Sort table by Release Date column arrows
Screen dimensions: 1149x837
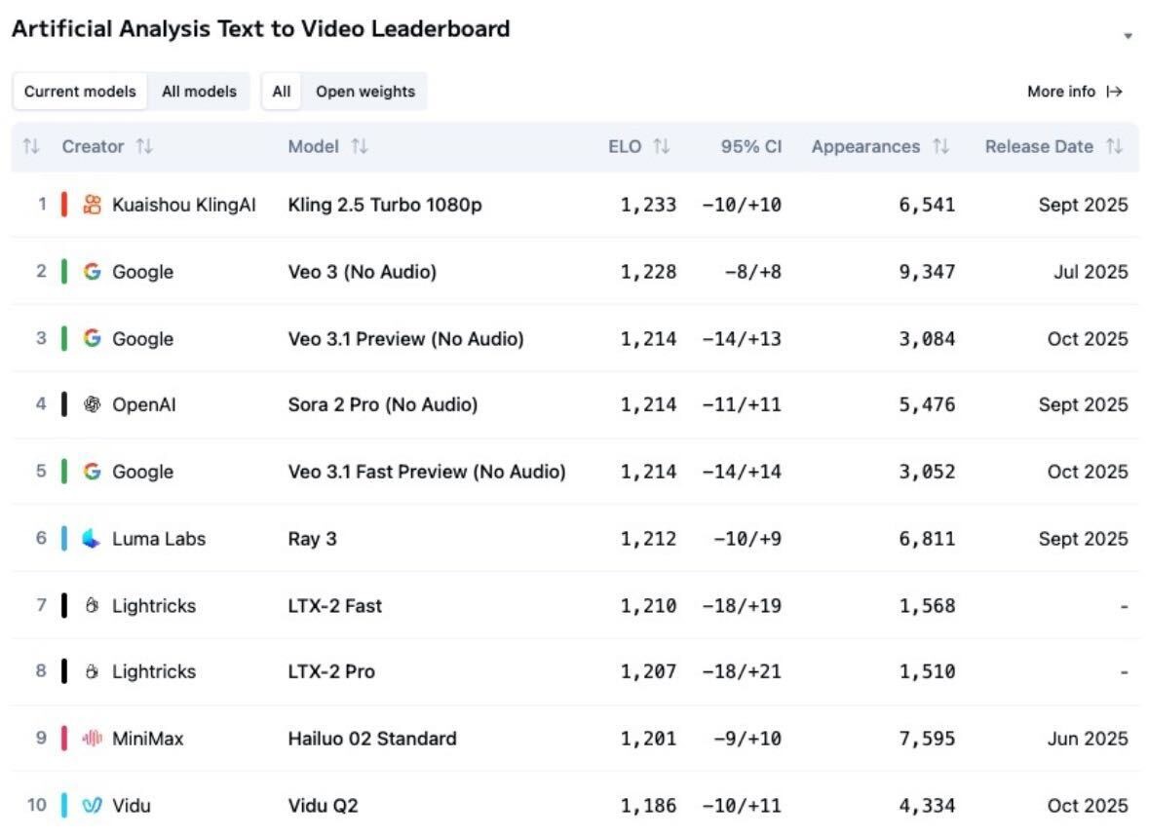pos(1115,146)
